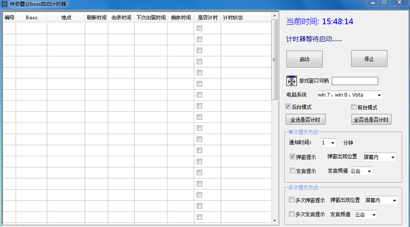Click the table scrollbar down arrow
The image size is (410, 227).
[274, 220]
